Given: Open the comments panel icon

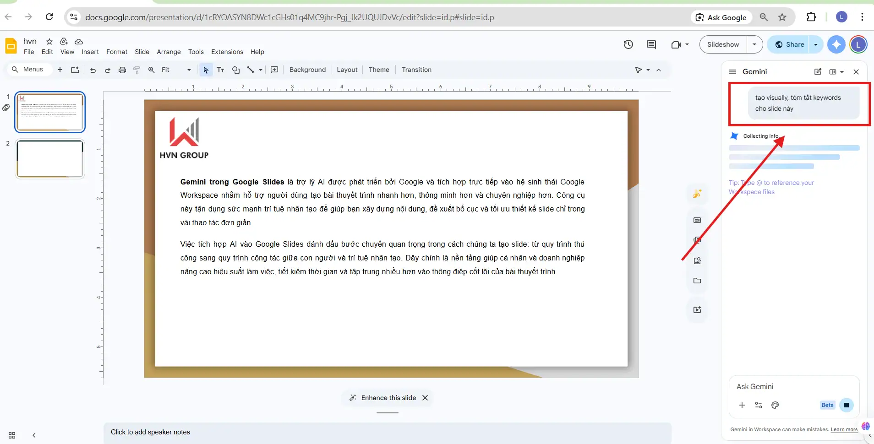Looking at the screenshot, I should point(651,44).
